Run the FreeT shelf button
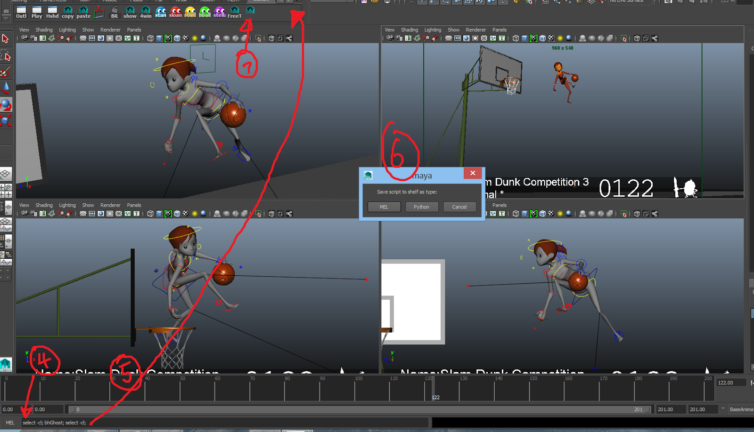 point(235,12)
